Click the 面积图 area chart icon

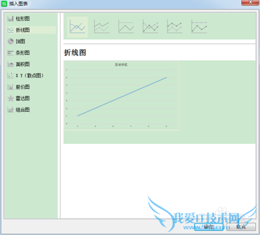click(x=10, y=64)
